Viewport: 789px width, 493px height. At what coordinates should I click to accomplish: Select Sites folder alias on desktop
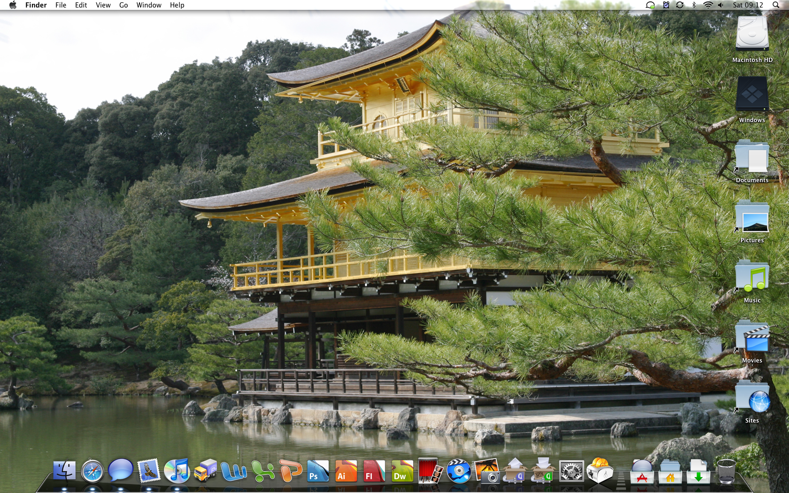pyautogui.click(x=752, y=396)
